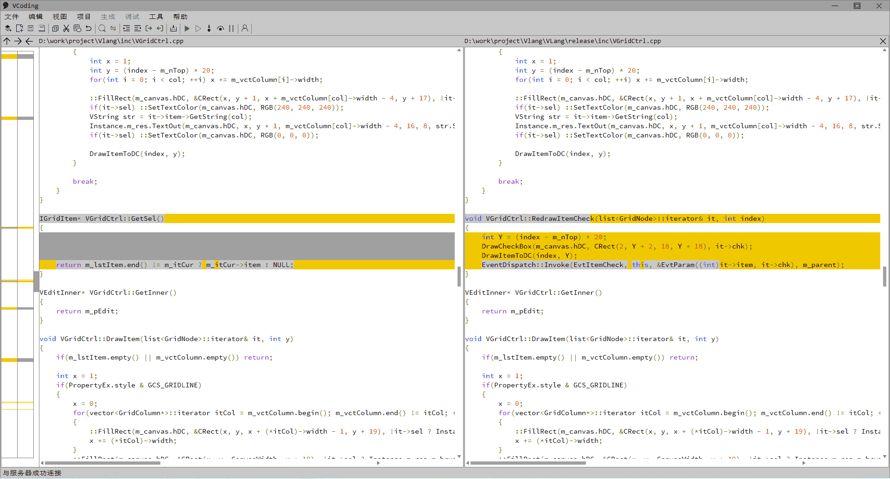Click scroll-down arrow of right pane

click(x=884, y=456)
